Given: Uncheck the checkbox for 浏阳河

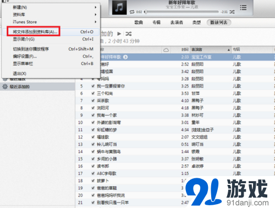Looking at the screenshot, I should (93, 108).
